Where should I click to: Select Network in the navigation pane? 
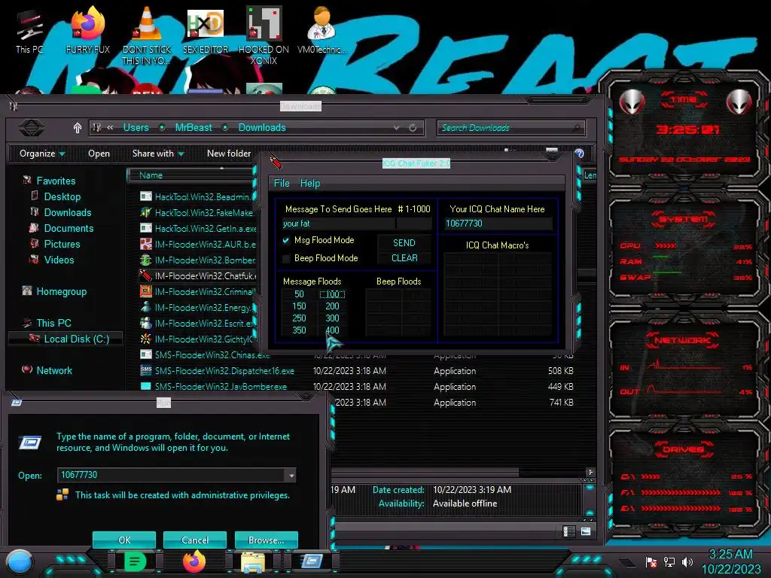point(54,370)
